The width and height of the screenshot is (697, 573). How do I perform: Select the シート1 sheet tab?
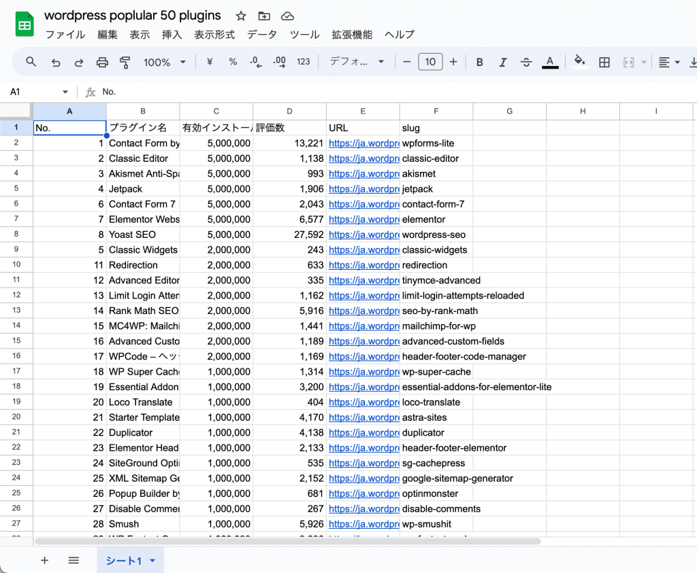coord(130,560)
